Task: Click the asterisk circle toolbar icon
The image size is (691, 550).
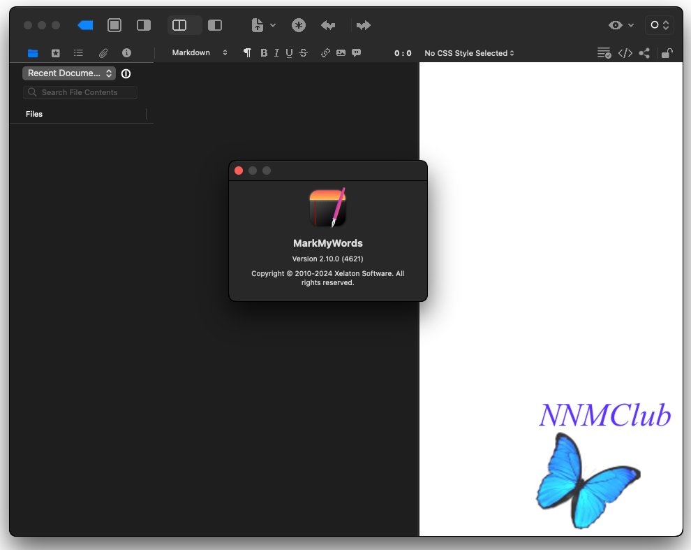Action: tap(299, 25)
